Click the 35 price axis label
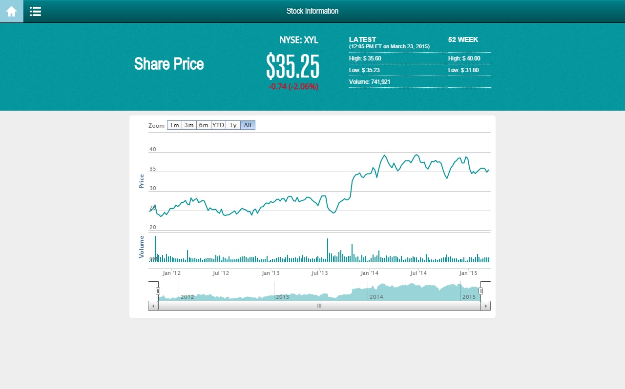Screen dimensions: 625x389 coord(153,169)
